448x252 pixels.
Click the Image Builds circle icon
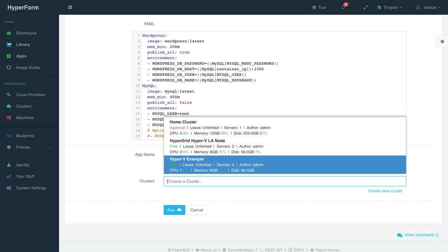coord(9,68)
